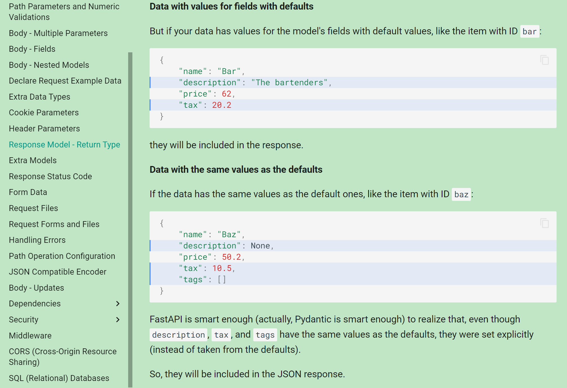Open SQL (Relational) Databases page

coord(59,378)
